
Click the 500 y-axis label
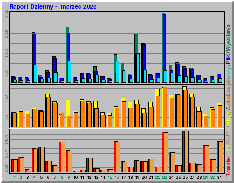click(x=6, y=73)
